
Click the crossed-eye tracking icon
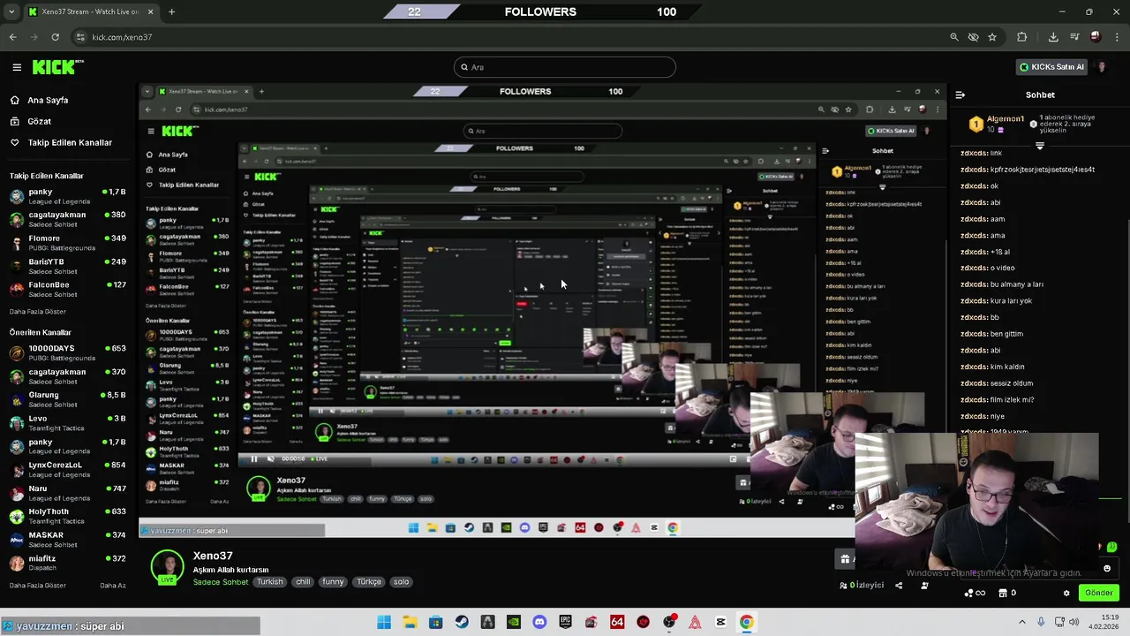click(x=973, y=37)
